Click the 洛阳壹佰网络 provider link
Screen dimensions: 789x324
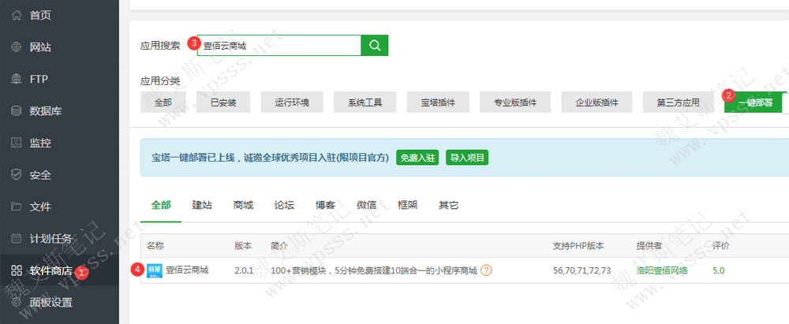click(x=662, y=270)
